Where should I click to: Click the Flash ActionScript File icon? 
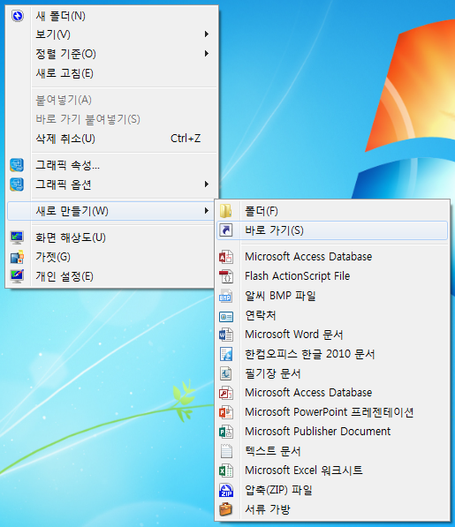tap(226, 276)
